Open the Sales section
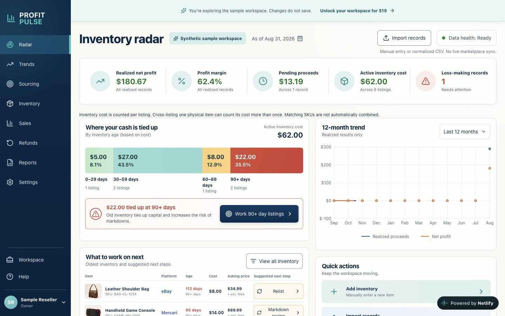The height and width of the screenshot is (316, 505). coord(35,123)
